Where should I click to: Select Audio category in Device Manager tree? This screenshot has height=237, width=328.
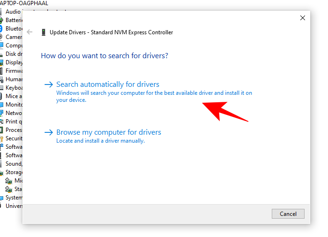13,12
